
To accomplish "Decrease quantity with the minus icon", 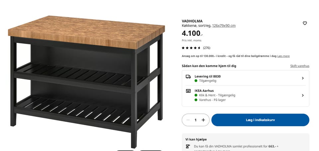I will tap(188, 120).
